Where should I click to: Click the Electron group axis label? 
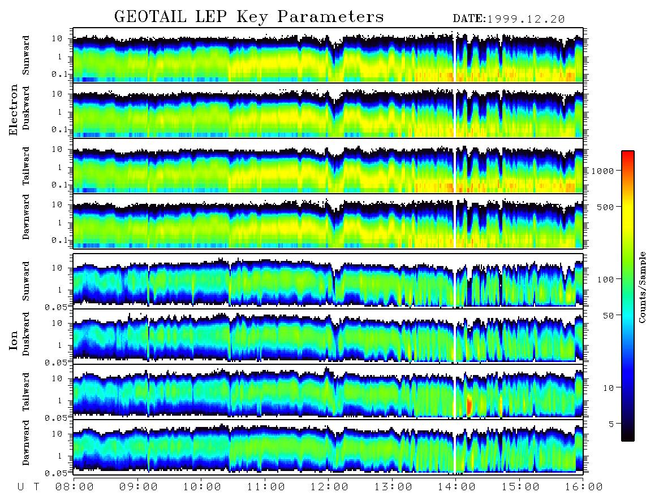[x=14, y=110]
